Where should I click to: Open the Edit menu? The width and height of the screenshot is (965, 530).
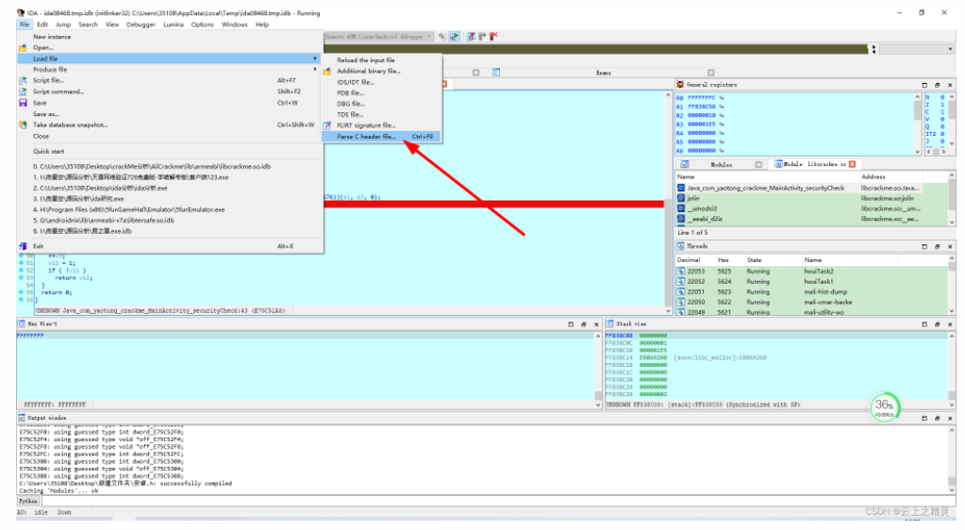[42, 25]
